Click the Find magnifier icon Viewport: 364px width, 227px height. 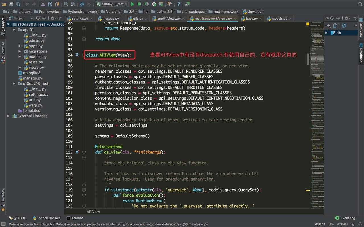[x=66, y=4]
